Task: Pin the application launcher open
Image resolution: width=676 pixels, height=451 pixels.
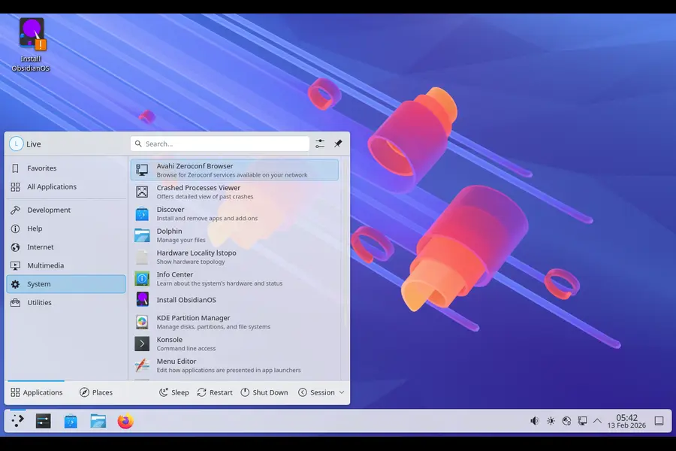Action: click(336, 143)
